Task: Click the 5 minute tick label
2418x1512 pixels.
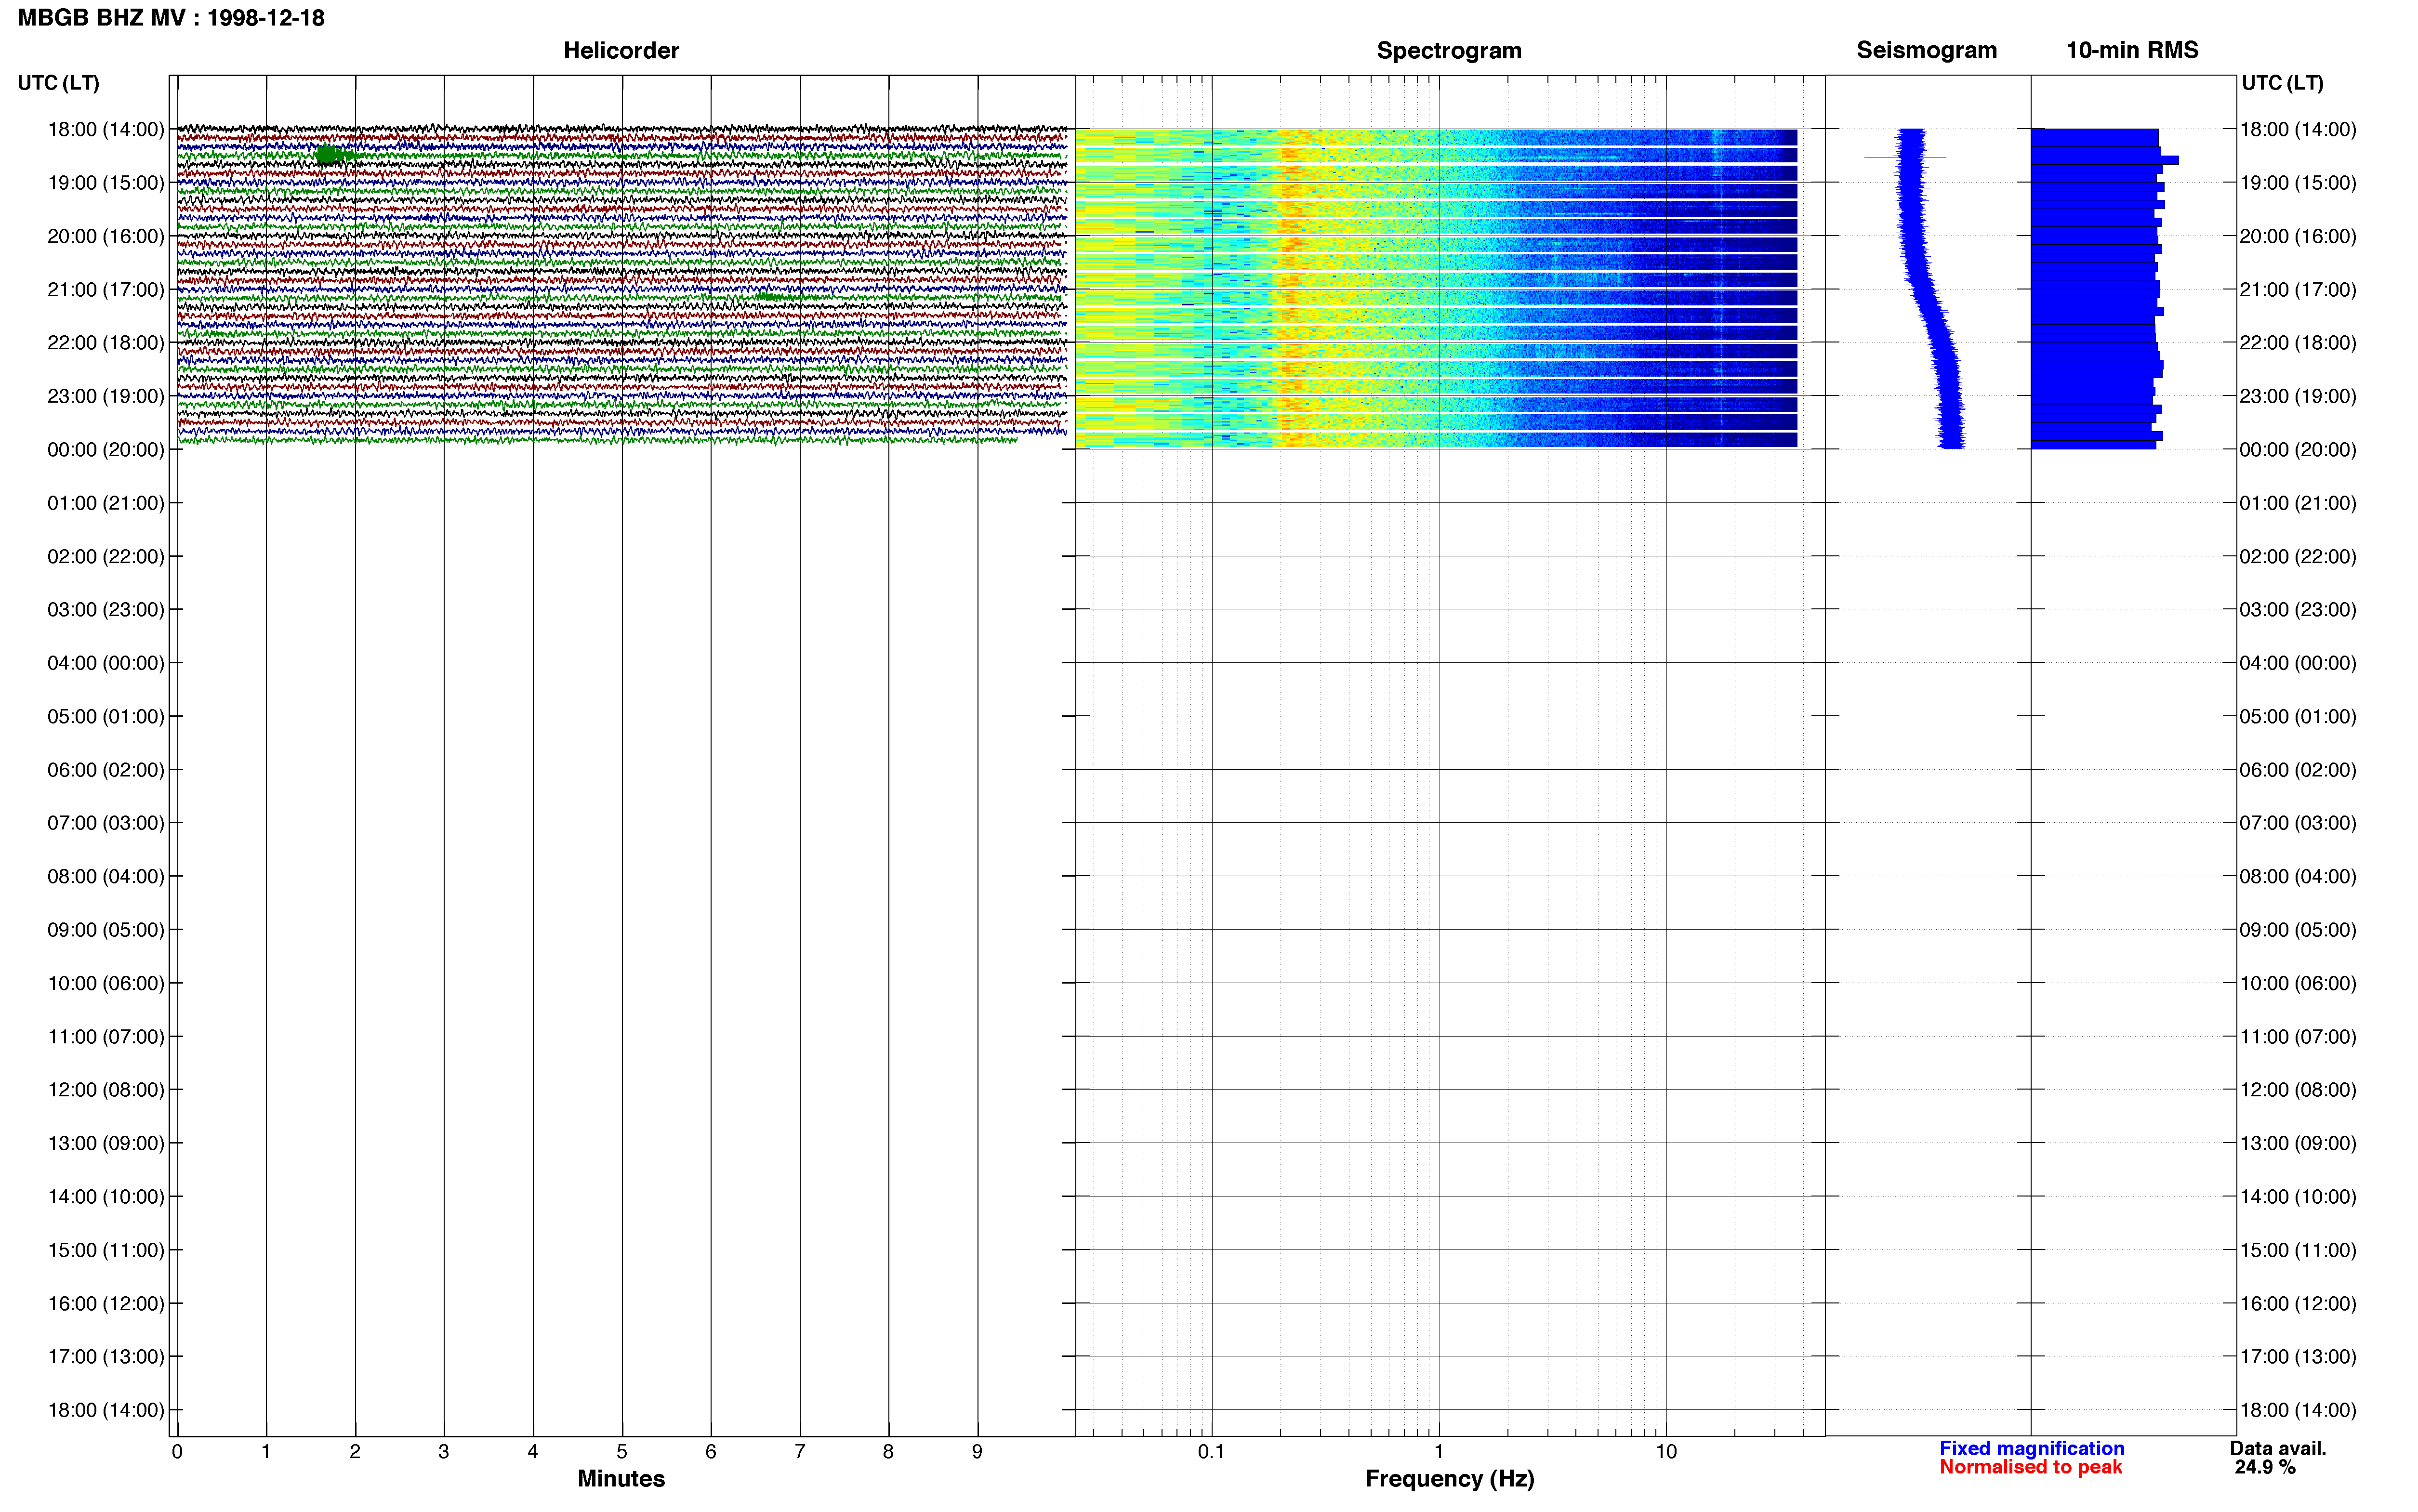Action: coord(622,1452)
